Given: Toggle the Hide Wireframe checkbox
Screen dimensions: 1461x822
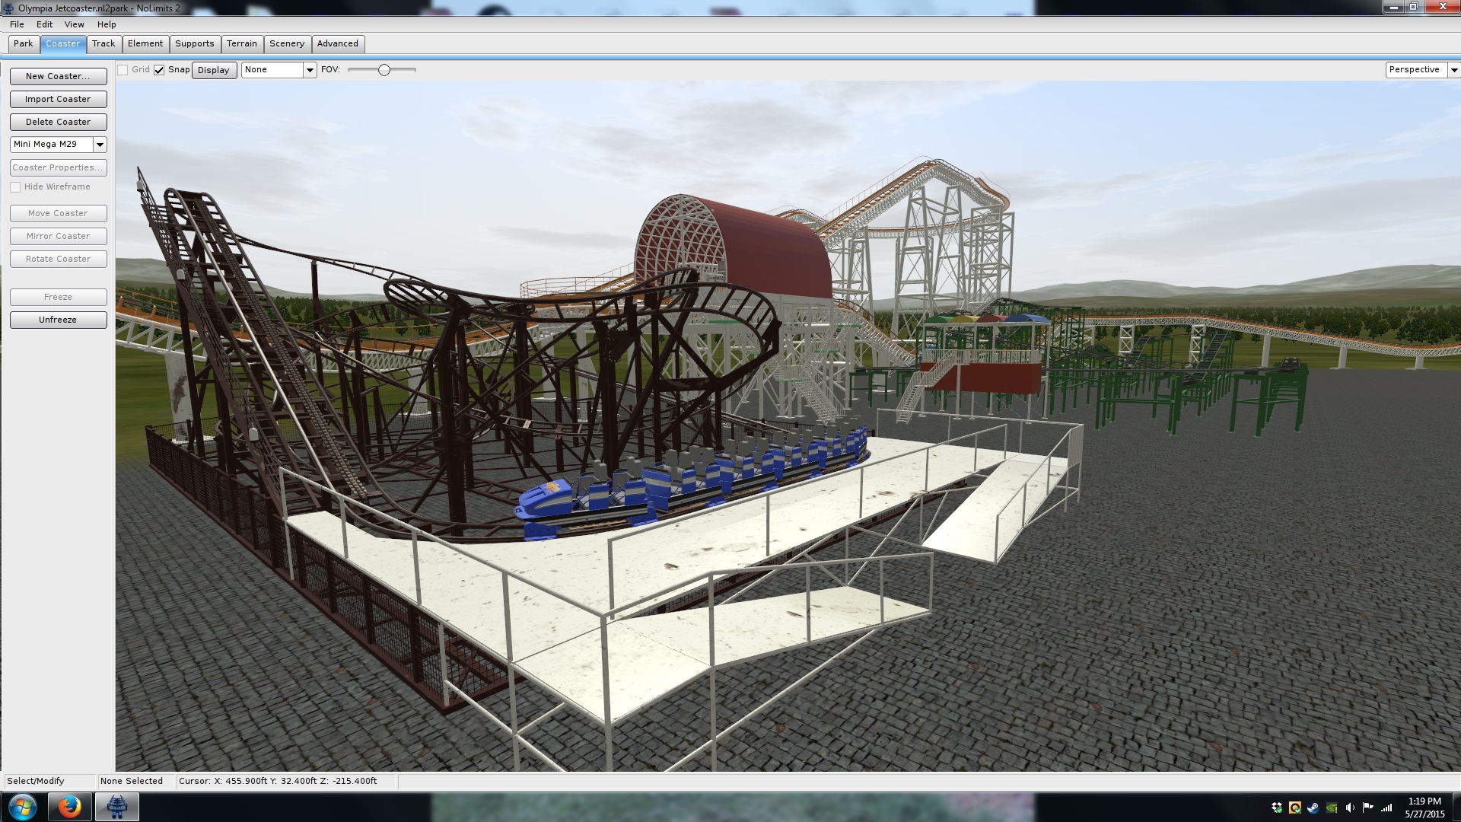Looking at the screenshot, I should [x=15, y=187].
